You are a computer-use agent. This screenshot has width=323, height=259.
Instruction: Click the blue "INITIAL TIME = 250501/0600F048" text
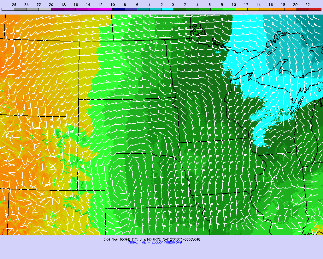coord(155,242)
